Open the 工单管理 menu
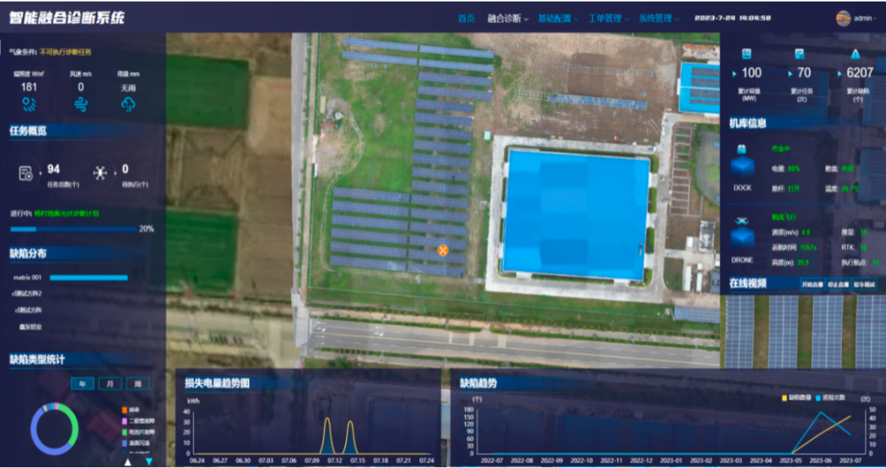Image resolution: width=886 pixels, height=468 pixels. point(609,18)
